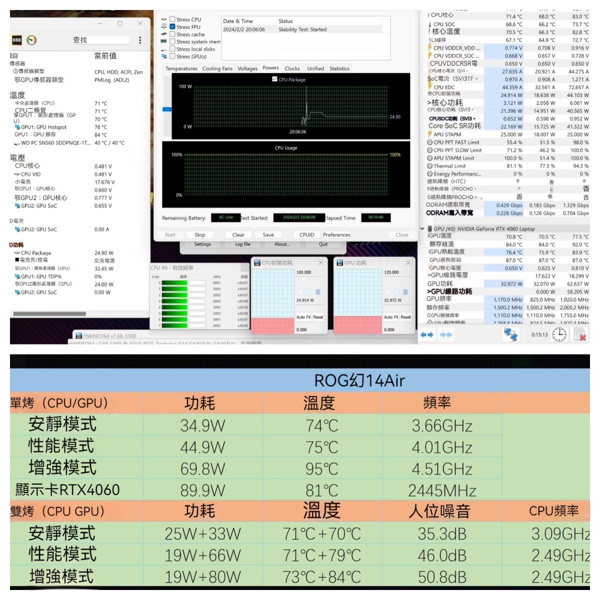Uncheck the Stress FPU checkbox
The width and height of the screenshot is (600, 600).
tap(172, 27)
